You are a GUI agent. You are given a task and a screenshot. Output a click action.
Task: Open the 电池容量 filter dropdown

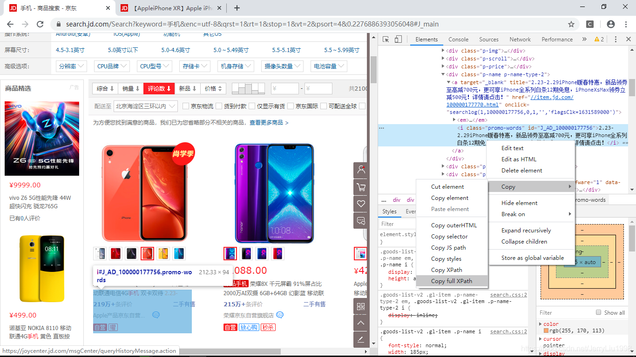[x=329, y=66]
